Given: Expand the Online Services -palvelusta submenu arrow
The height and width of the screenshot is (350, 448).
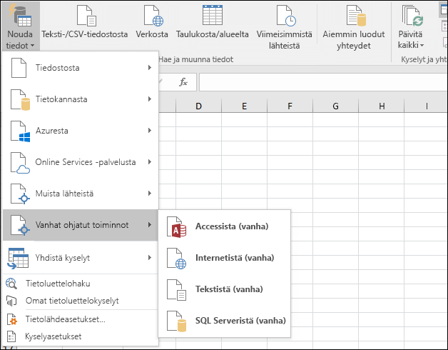Looking at the screenshot, I should pyautogui.click(x=150, y=162).
